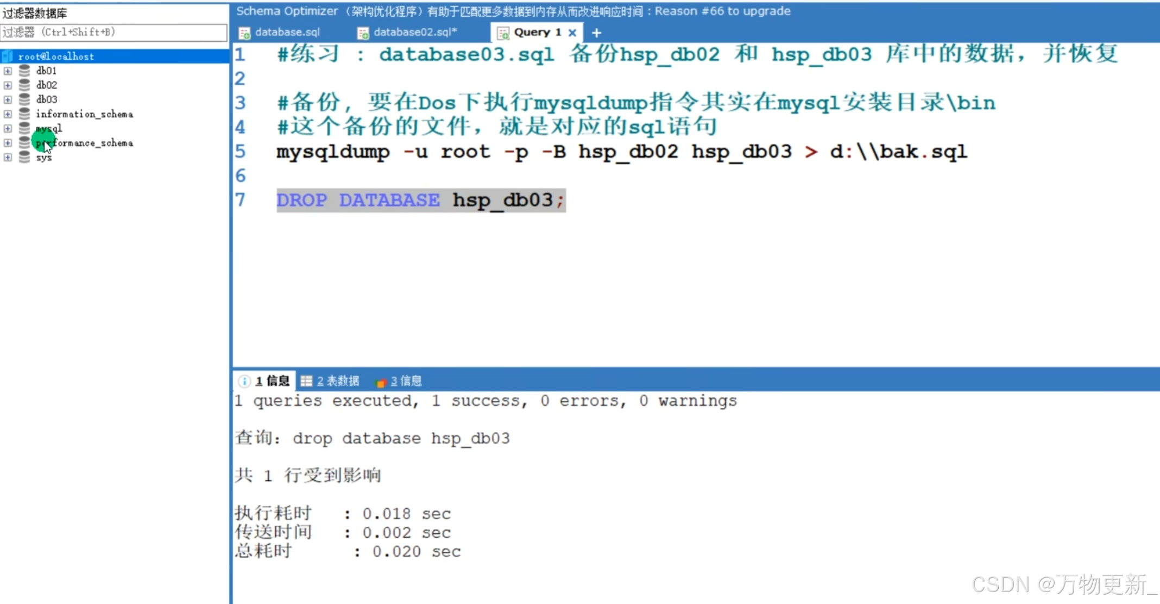This screenshot has height=604, width=1160.
Task: Click the information_schema database icon
Action: point(24,114)
